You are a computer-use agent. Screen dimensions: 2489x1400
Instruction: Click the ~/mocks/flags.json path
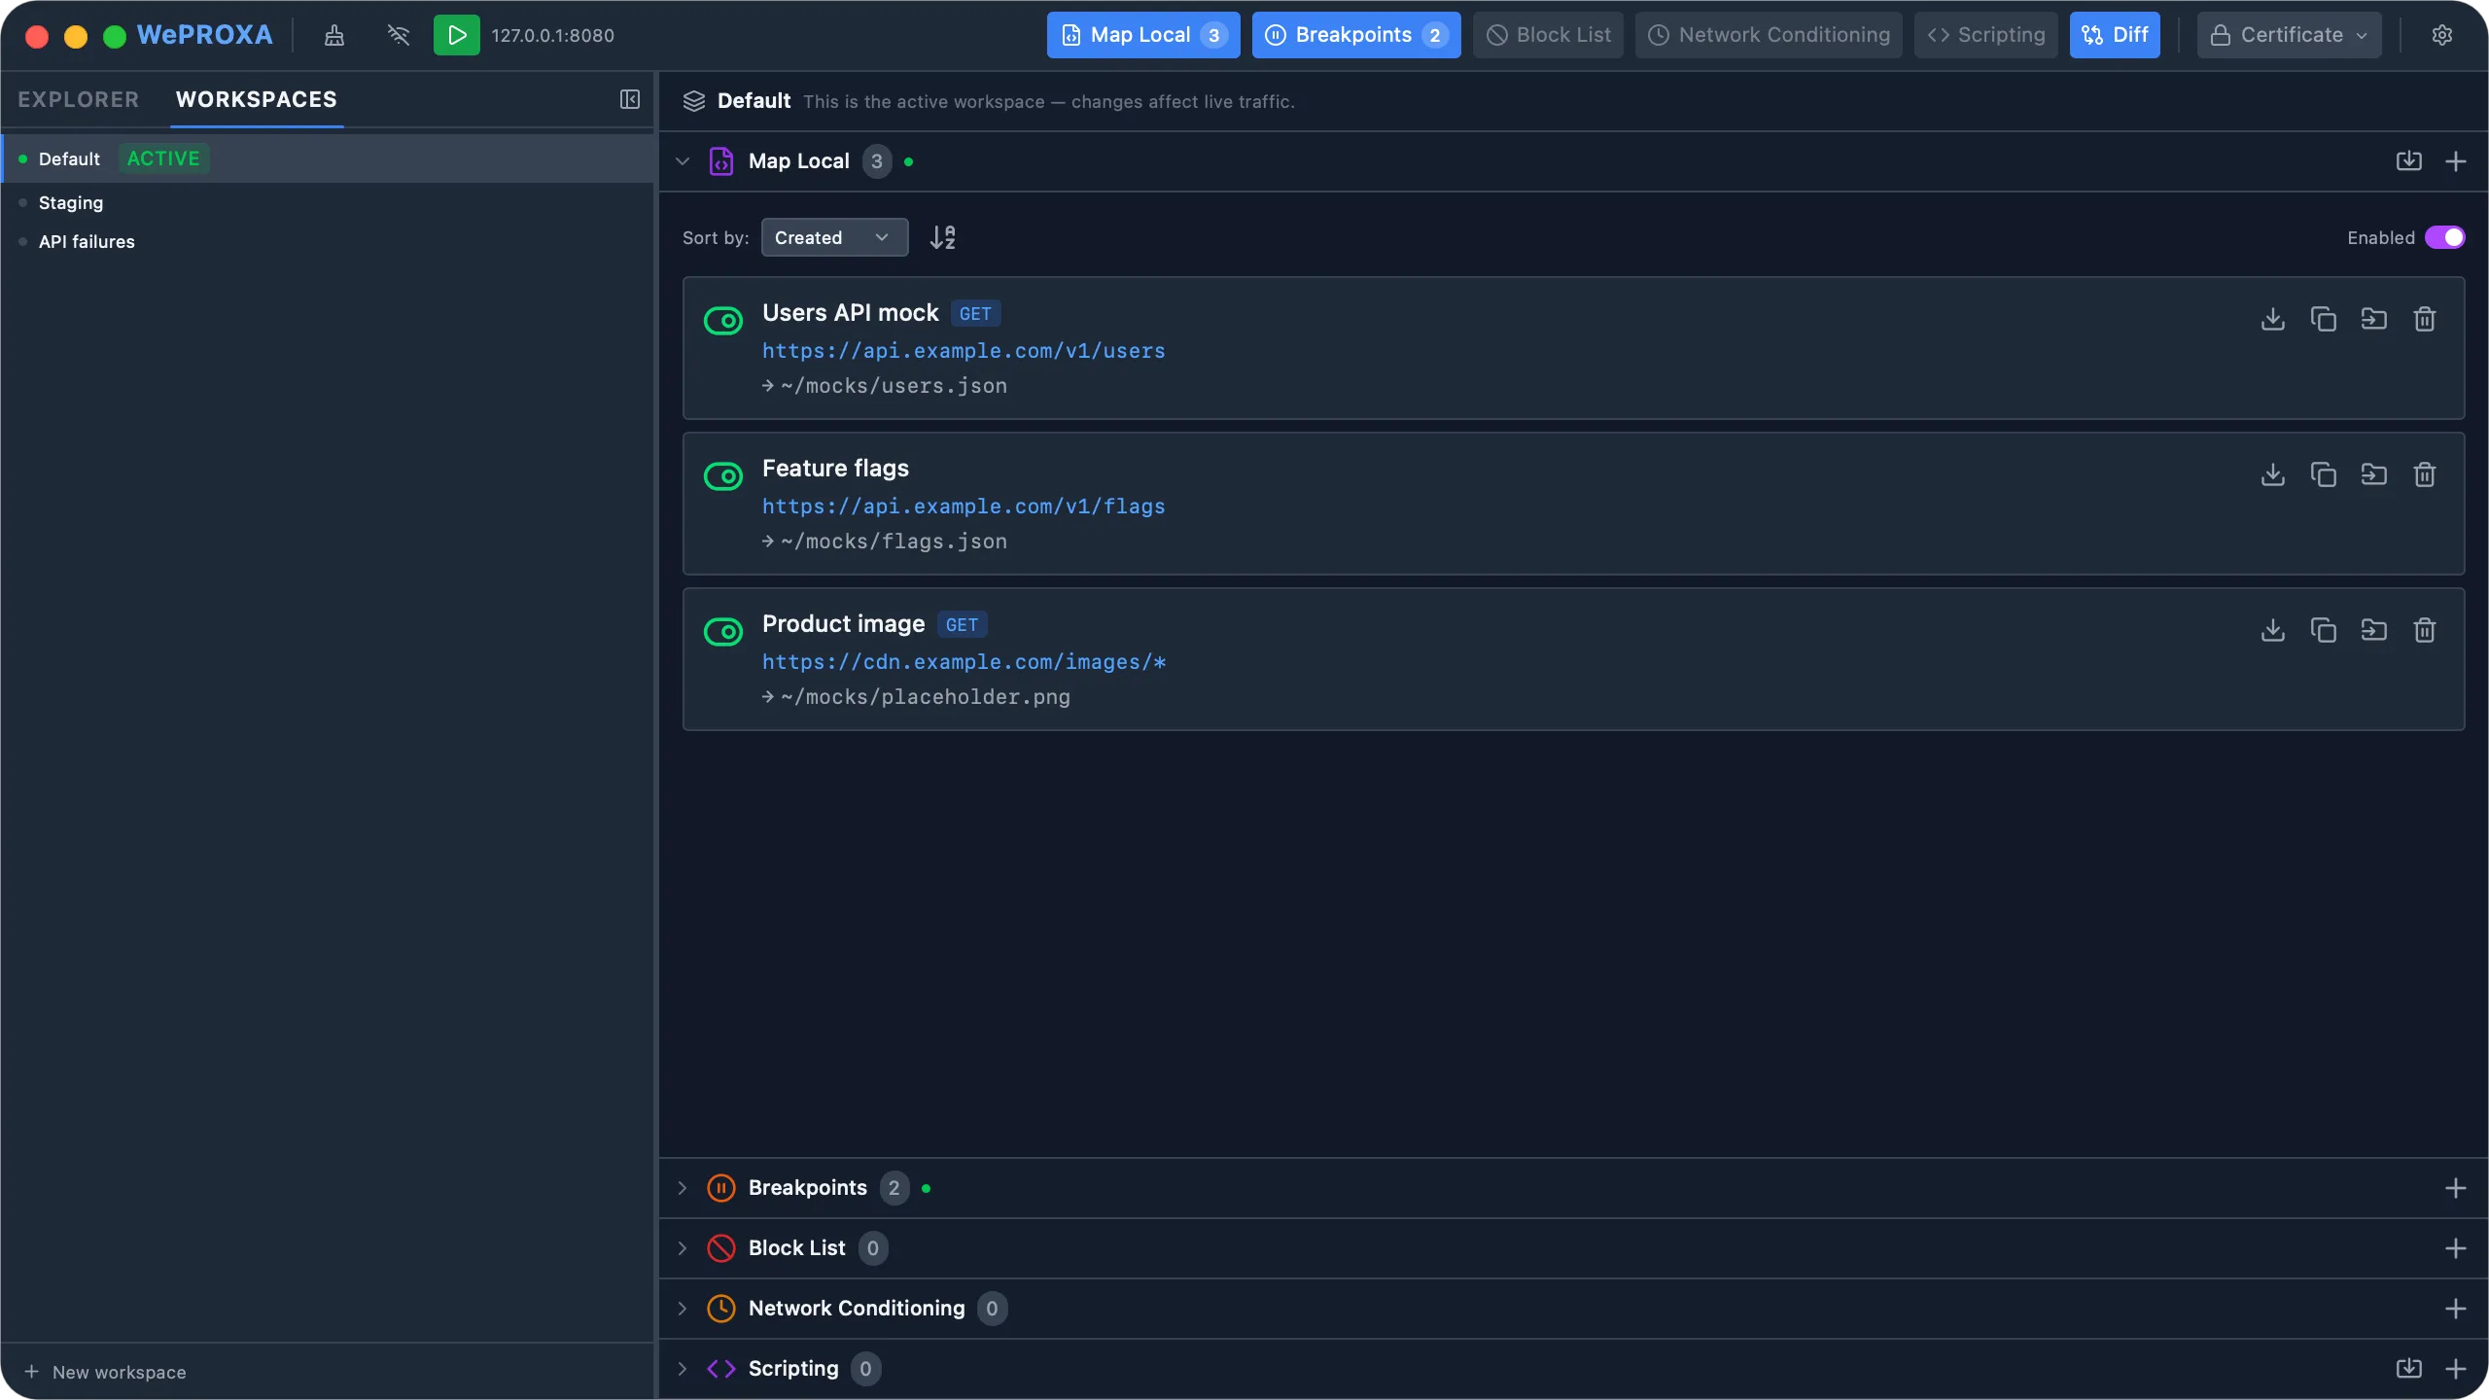coord(894,542)
